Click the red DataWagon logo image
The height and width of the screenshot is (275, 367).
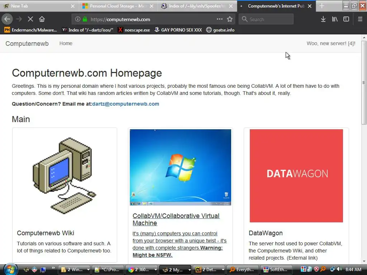coord(296,175)
